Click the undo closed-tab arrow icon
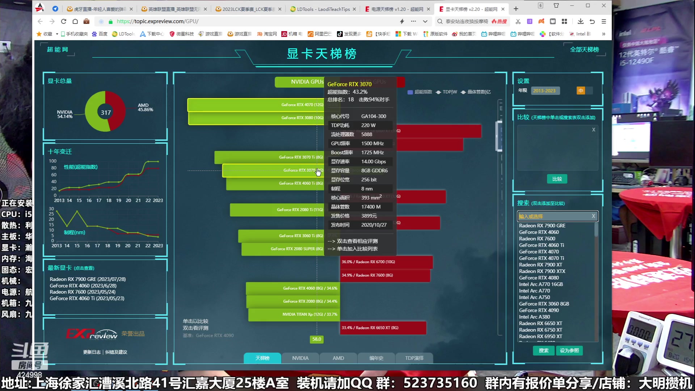The image size is (695, 391). [592, 21]
